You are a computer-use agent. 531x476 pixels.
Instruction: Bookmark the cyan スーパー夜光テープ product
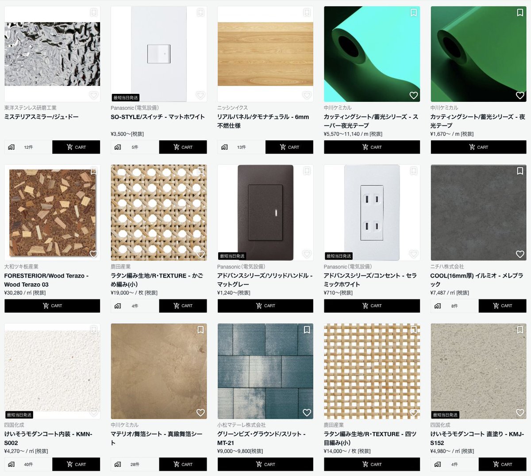tap(413, 12)
